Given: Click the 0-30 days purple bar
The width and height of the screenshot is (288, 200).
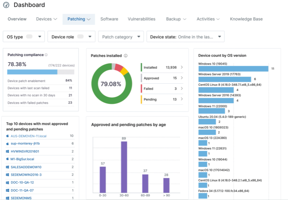Looking at the screenshot, I should 102,180.
